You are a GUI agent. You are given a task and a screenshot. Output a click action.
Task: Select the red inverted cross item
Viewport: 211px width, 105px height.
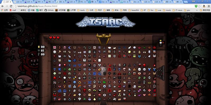tap(109, 91)
